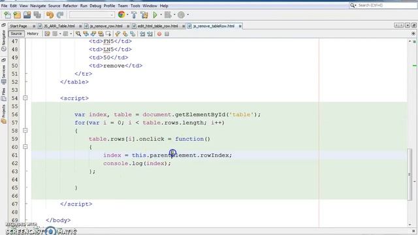Switch to Source view button

16,33
